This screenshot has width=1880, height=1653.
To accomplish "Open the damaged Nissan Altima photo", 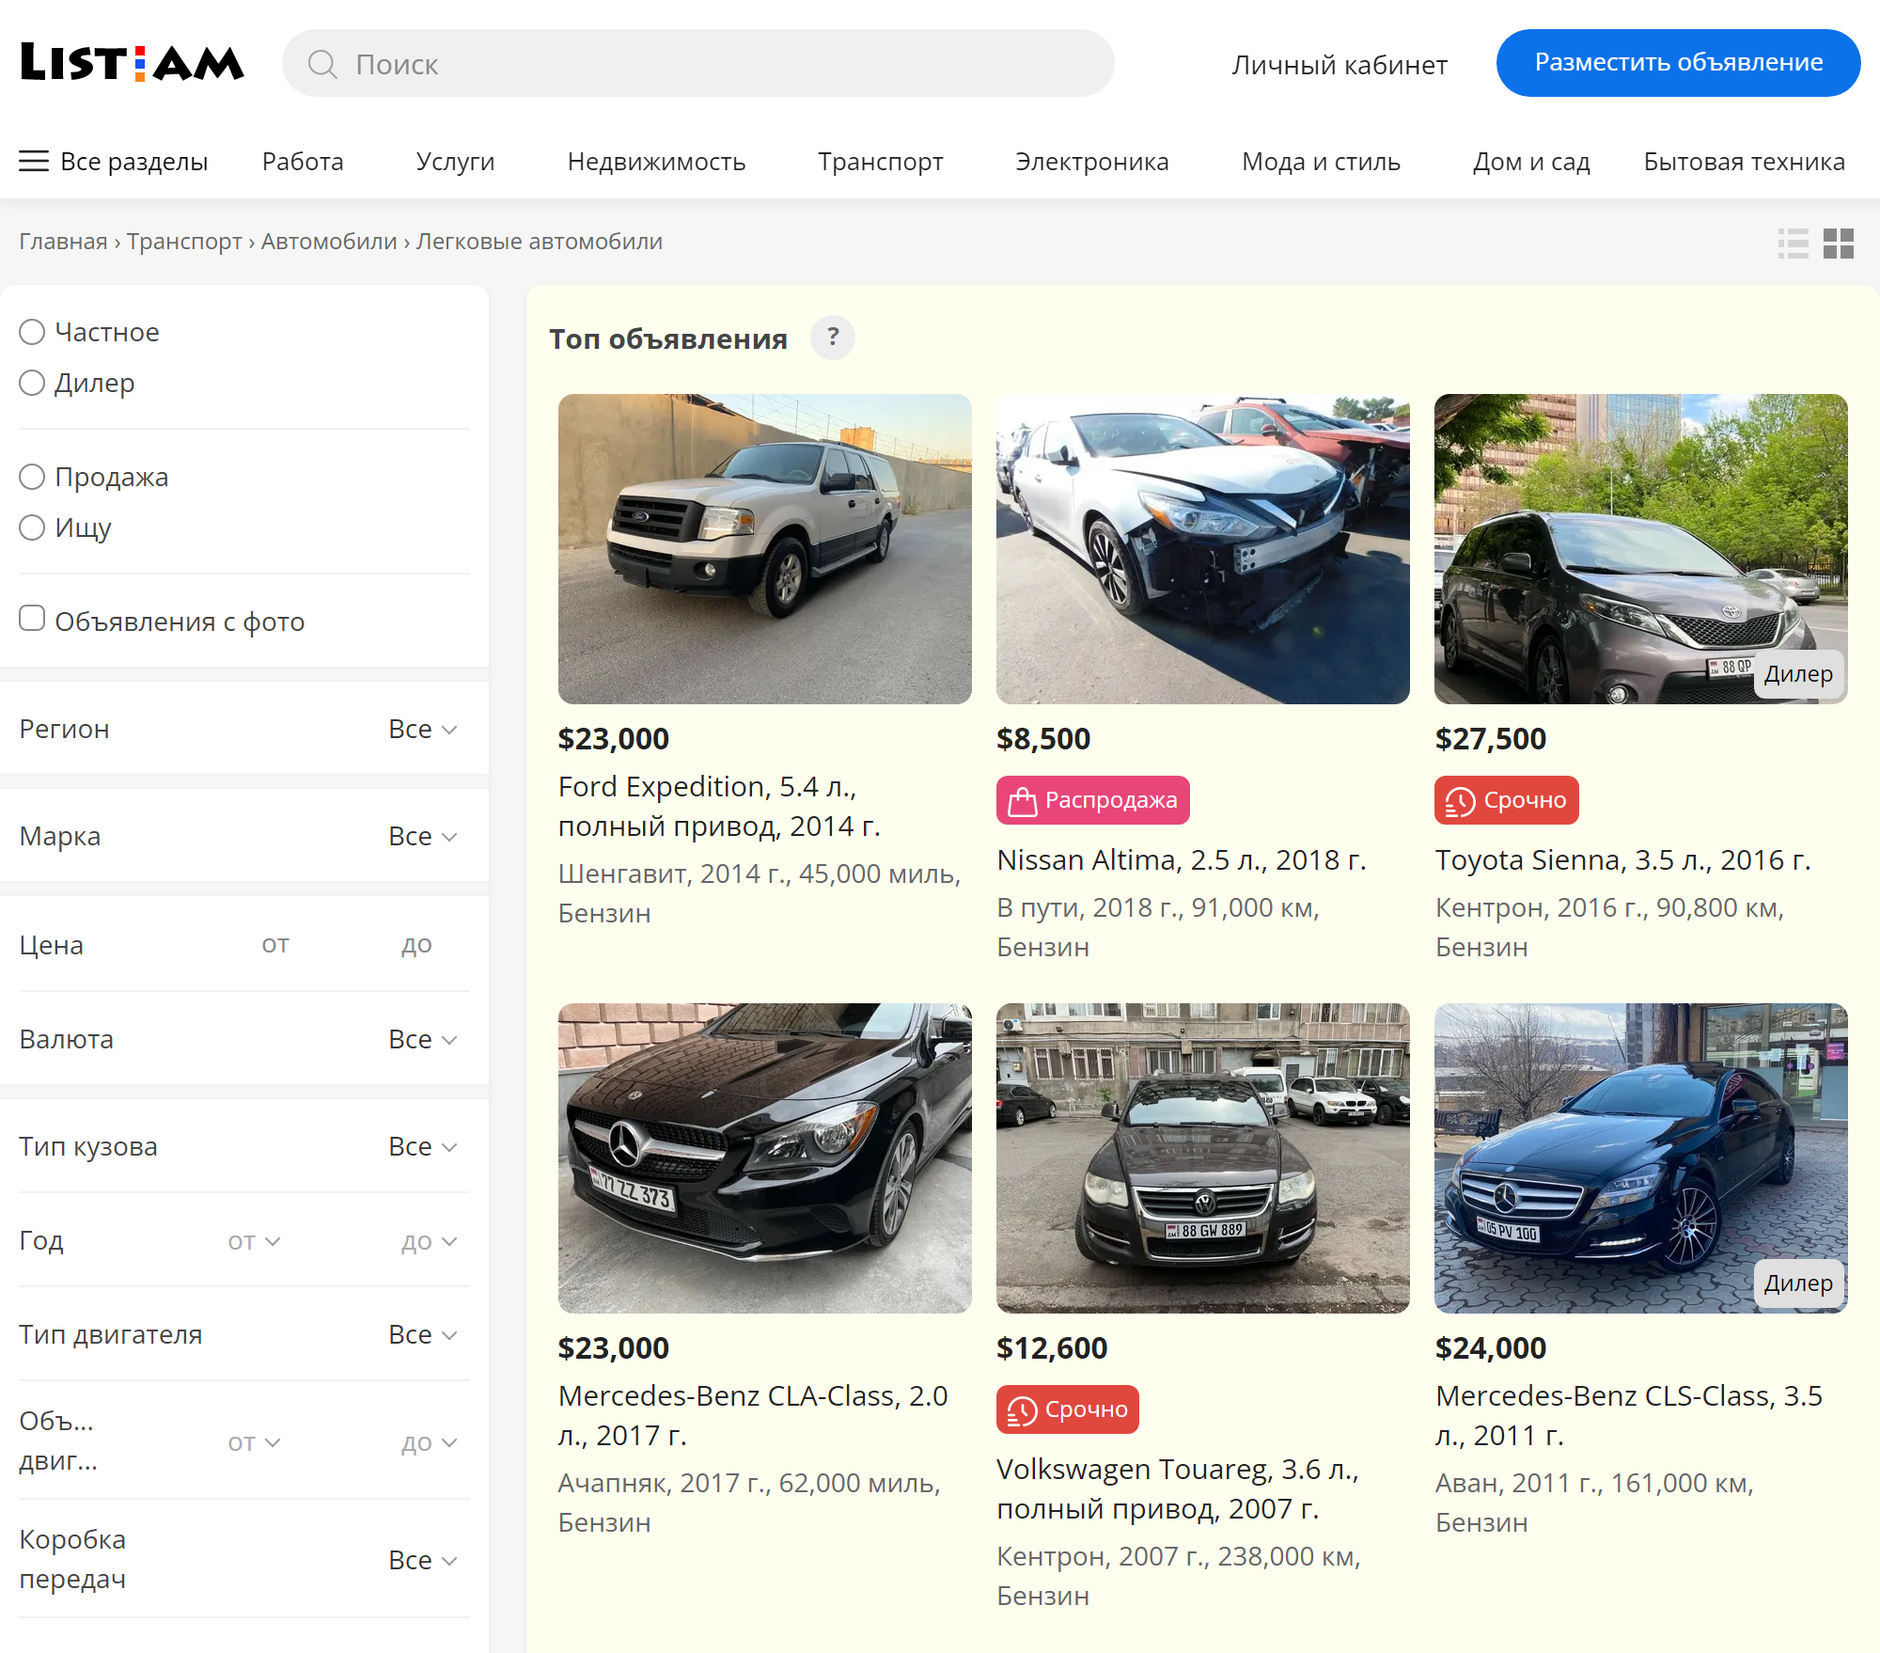I will [x=1203, y=549].
